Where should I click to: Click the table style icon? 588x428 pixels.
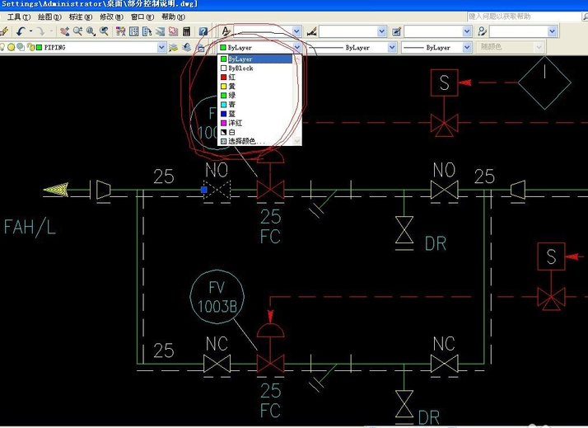coord(396,31)
